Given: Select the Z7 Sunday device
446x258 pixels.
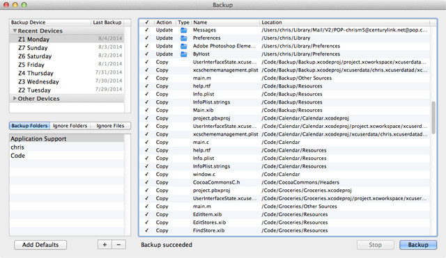Looking at the screenshot, I should tap(67, 48).
